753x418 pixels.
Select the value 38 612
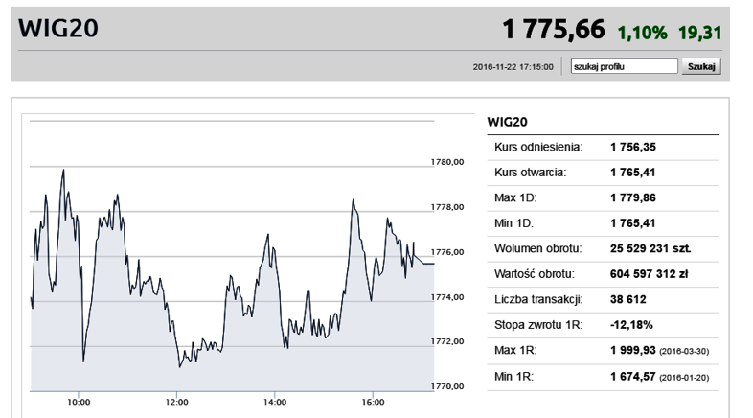tap(628, 300)
